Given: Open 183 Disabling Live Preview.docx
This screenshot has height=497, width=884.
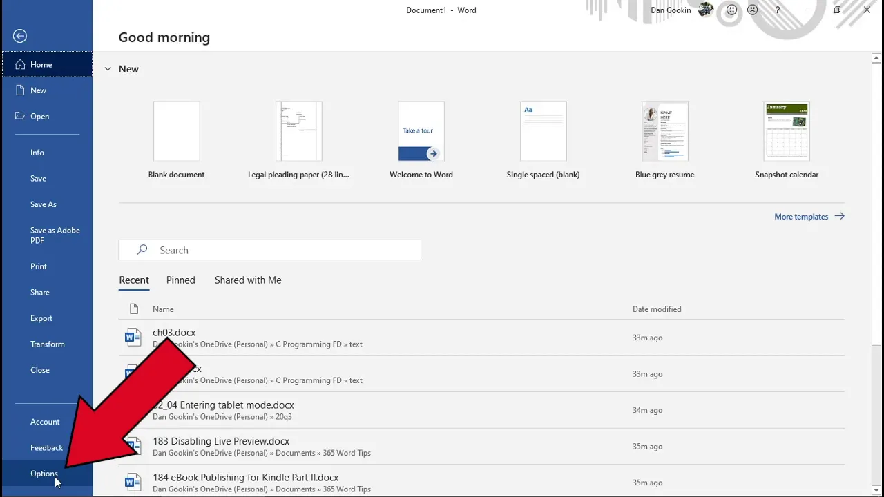Looking at the screenshot, I should (x=481, y=447).
